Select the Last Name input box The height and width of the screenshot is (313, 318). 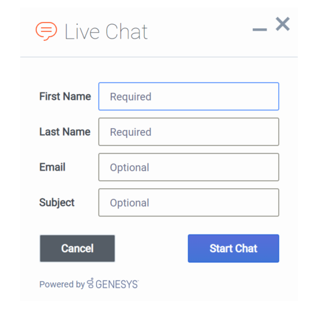(188, 132)
